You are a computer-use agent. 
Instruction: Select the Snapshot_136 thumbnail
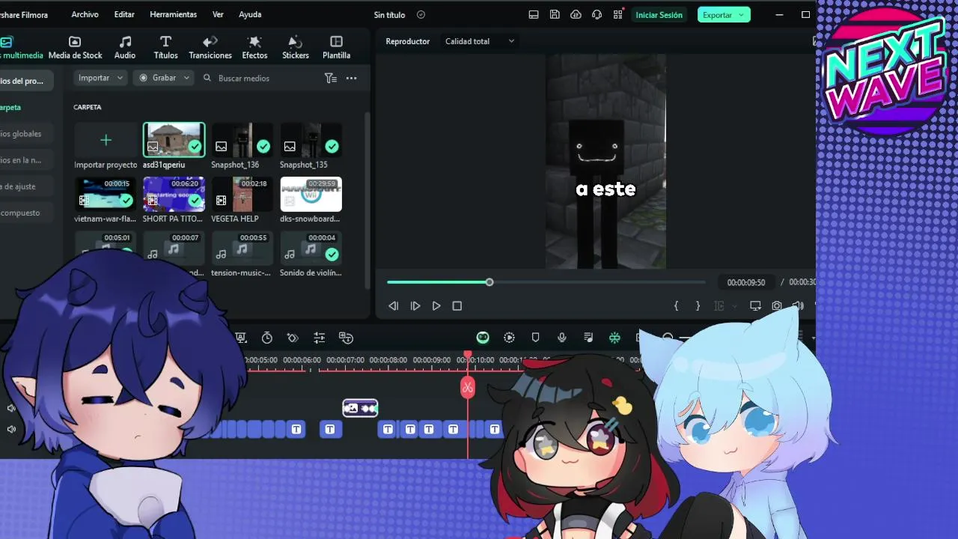click(x=242, y=140)
